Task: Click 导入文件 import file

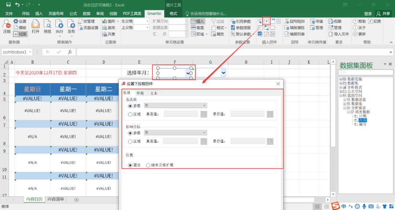Action: (x=339, y=34)
